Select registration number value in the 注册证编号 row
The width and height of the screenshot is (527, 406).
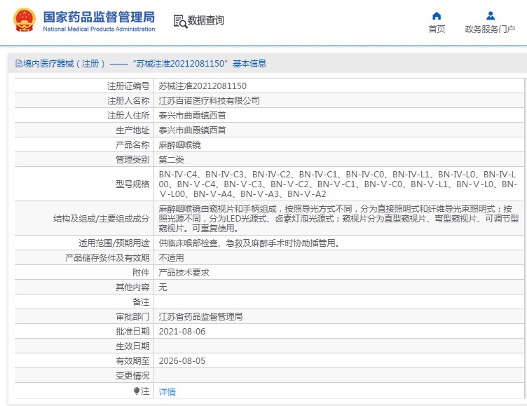point(203,86)
